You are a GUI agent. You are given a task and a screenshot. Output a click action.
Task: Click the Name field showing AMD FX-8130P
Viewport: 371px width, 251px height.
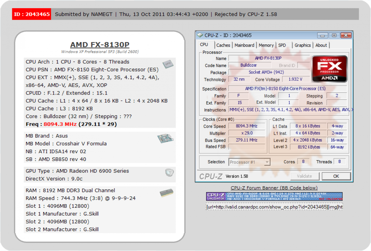click(x=269, y=58)
